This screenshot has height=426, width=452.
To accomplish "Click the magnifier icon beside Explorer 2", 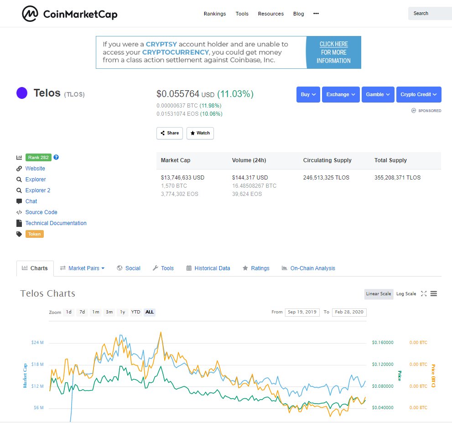I will coord(19,190).
